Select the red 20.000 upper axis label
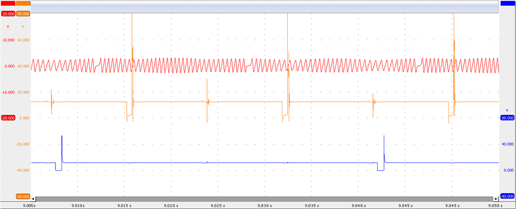 pyautogui.click(x=8, y=14)
